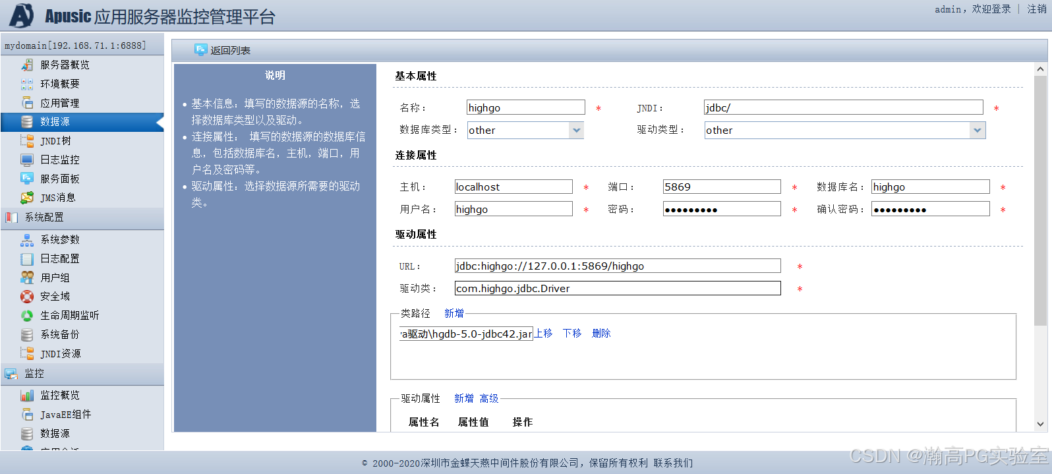Click the 密码 input field
Viewport: 1052px width, 474px height.
pyautogui.click(x=722, y=209)
